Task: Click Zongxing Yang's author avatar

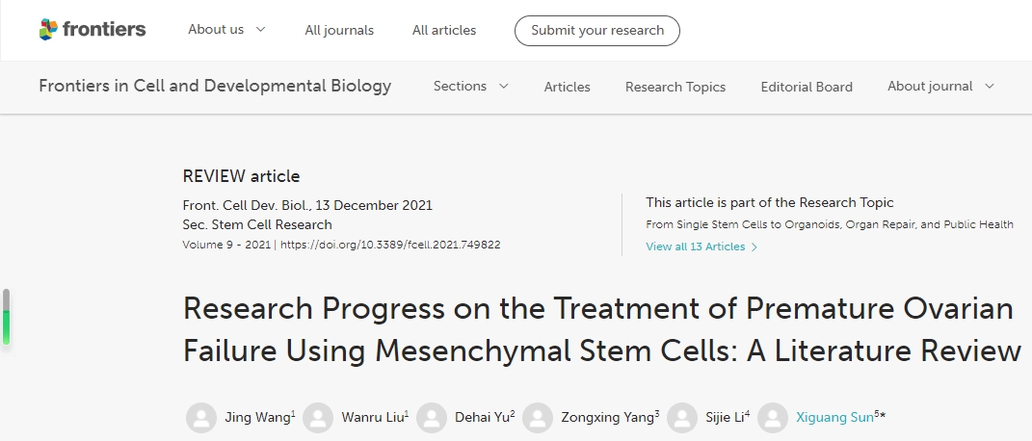Action: (538, 418)
